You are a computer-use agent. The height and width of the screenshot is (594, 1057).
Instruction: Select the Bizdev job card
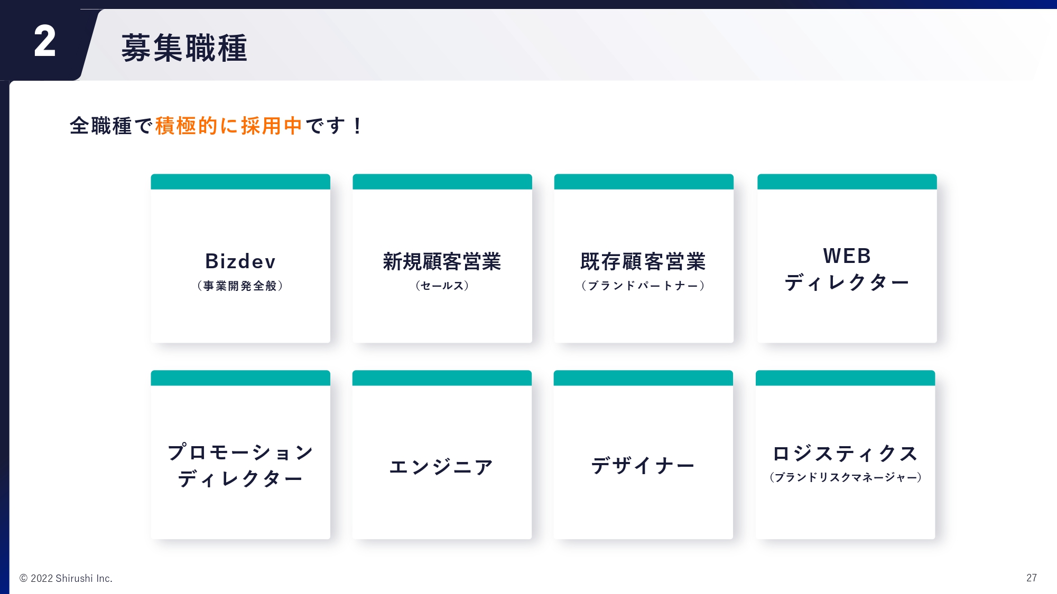(240, 258)
